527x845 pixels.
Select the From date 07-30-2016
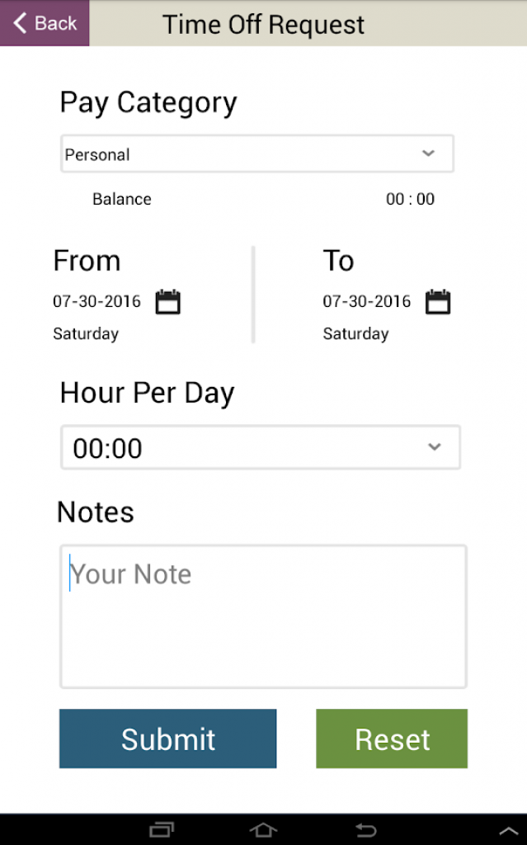point(96,302)
